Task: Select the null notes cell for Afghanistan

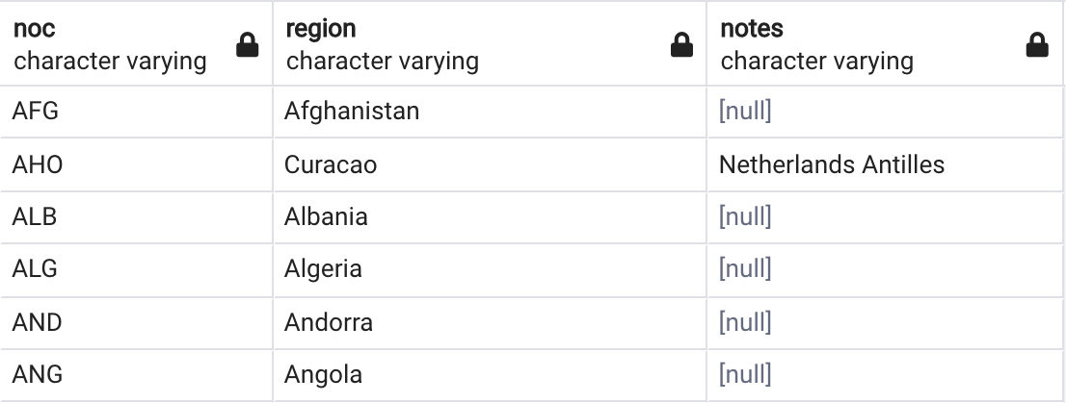Action: (885, 112)
